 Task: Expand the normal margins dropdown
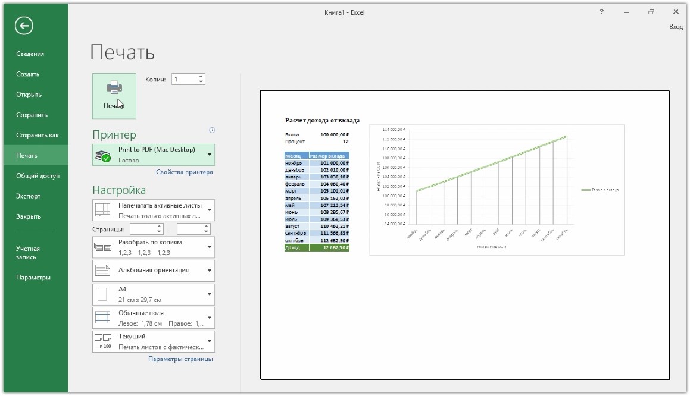click(210, 318)
